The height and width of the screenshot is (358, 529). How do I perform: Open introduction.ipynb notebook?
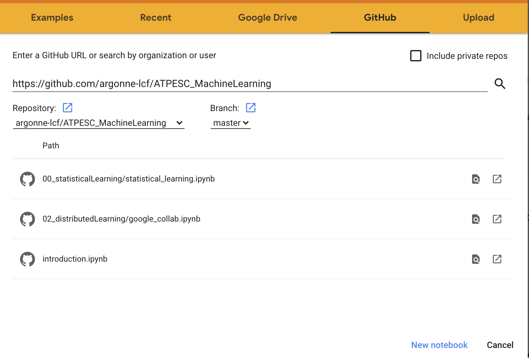point(75,259)
